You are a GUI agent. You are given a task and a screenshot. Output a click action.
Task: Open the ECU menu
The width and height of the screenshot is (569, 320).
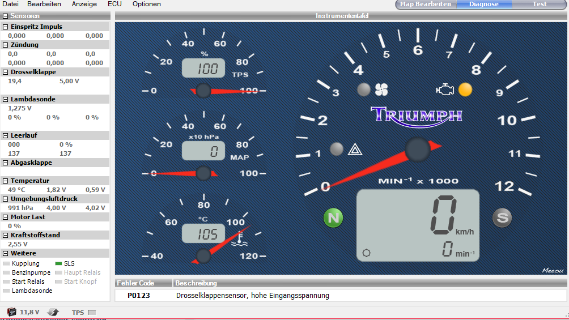[114, 4]
